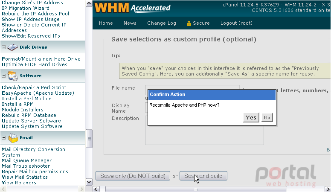
Task: Confirm recompile by clicking Yes
Action: [x=251, y=118]
